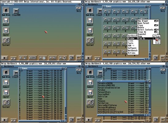The width and height of the screenshot is (168, 123).
Task: Choose New Drawer from the Window menu
Action: click(148, 21)
